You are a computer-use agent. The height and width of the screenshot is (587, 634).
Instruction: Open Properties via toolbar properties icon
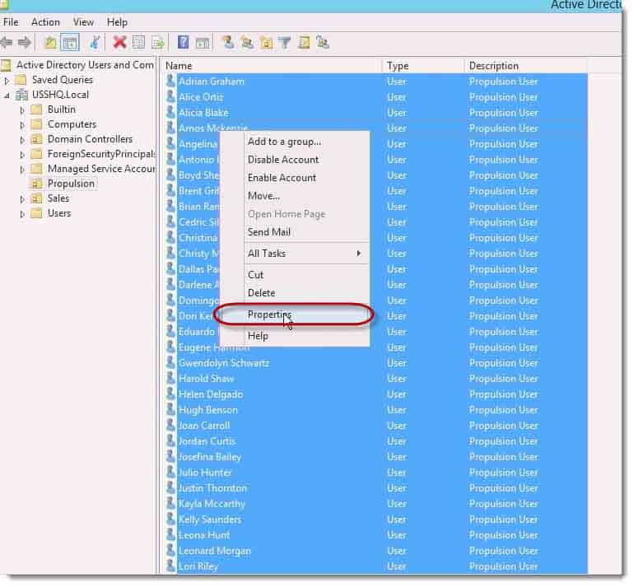click(138, 43)
